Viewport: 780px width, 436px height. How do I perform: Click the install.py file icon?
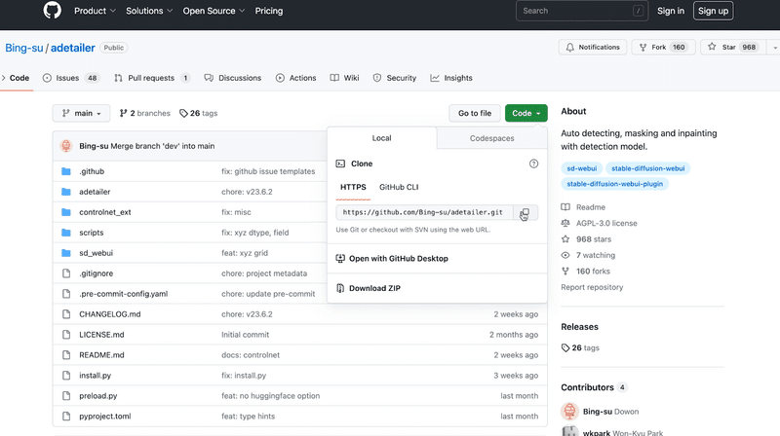66,376
